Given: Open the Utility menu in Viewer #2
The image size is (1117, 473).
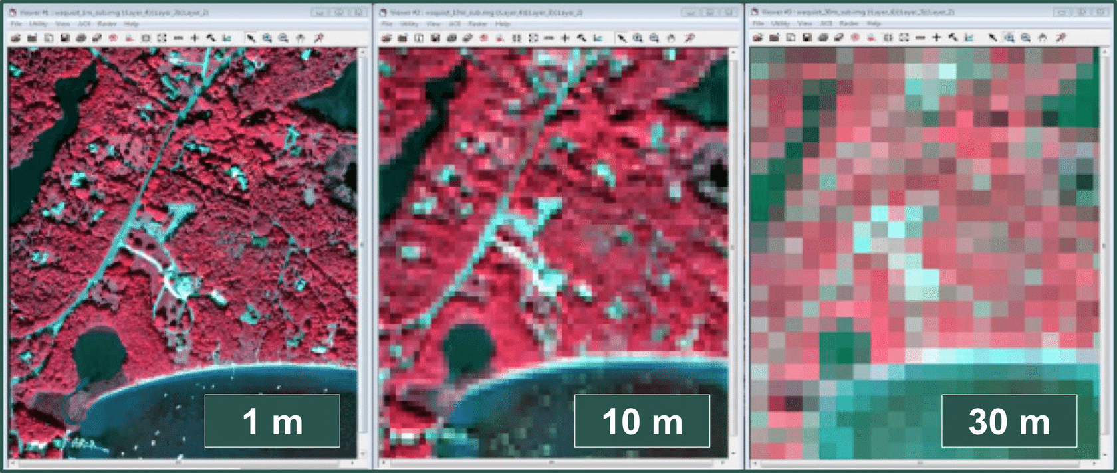Looking at the screenshot, I should [x=409, y=23].
